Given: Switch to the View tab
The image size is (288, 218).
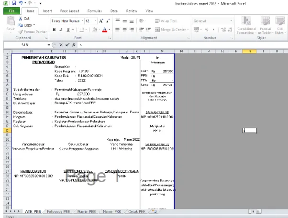Looking at the screenshot, I should 149,11.
